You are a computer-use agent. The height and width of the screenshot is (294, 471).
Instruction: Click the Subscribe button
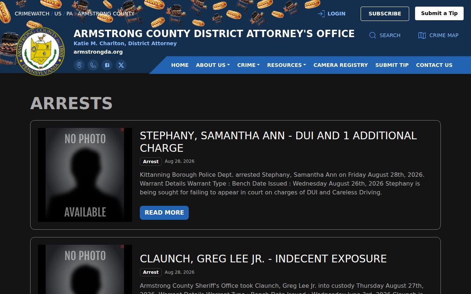pos(385,14)
